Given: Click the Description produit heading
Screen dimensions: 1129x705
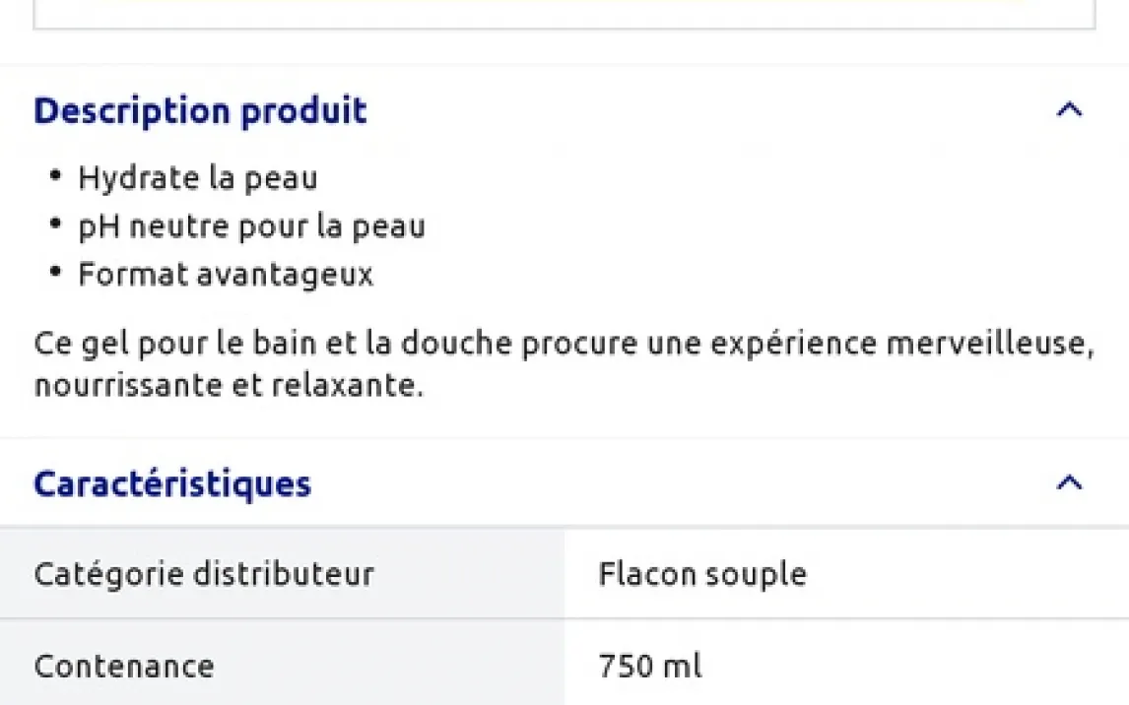Looking at the screenshot, I should pos(200,111).
